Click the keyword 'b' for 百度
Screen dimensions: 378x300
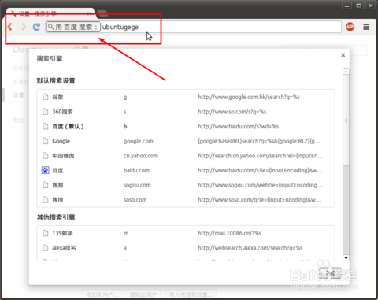coord(125,127)
